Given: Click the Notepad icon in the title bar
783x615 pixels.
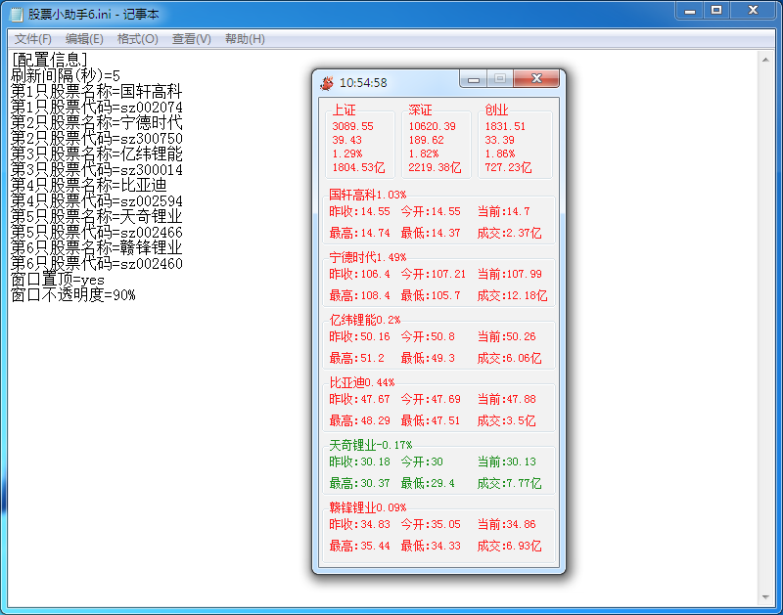Looking at the screenshot, I should point(17,14).
